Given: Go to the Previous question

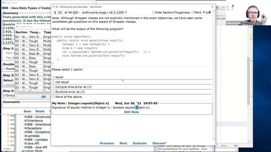Looking at the screenshot, I should (107, 143).
